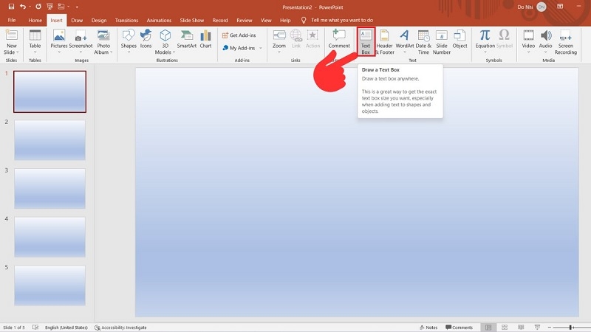Open Accessibility: Investigate in status bar
Screen dimensions: 591x332
click(120, 328)
